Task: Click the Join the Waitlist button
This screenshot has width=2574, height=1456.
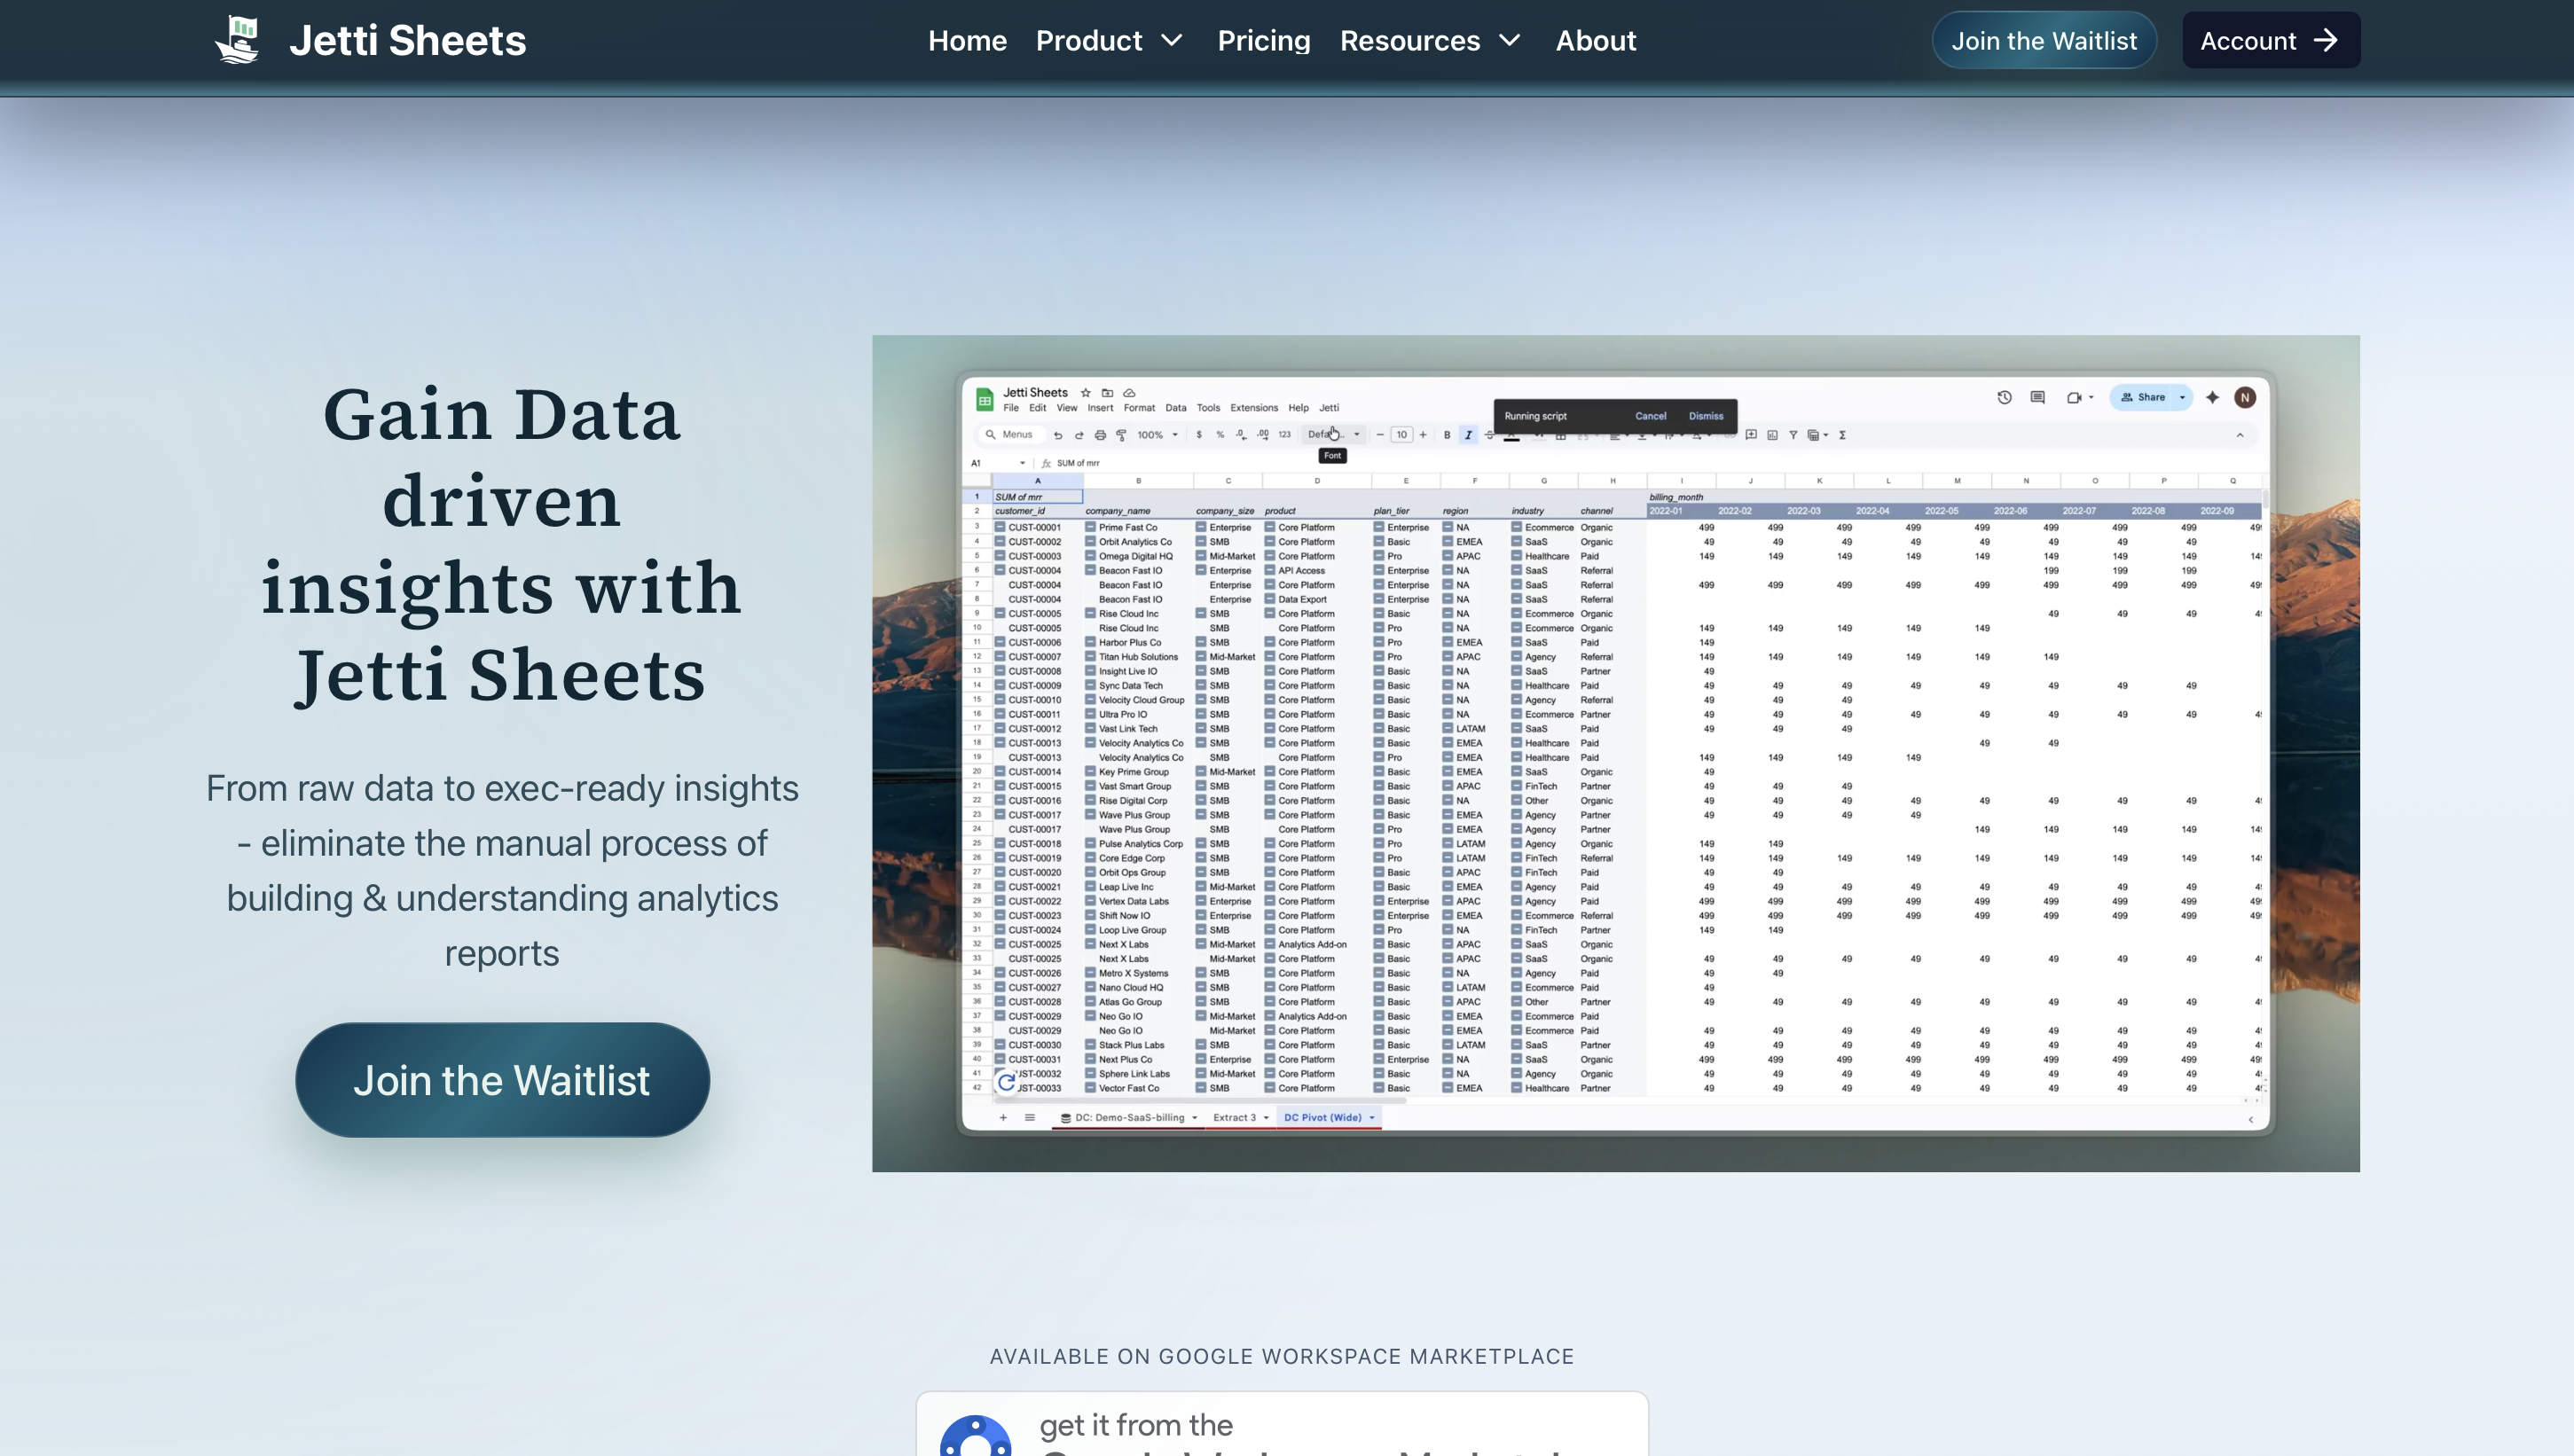Action: tap(502, 1080)
